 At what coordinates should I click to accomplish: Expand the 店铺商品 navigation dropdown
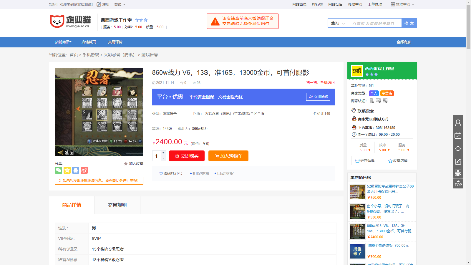click(63, 42)
